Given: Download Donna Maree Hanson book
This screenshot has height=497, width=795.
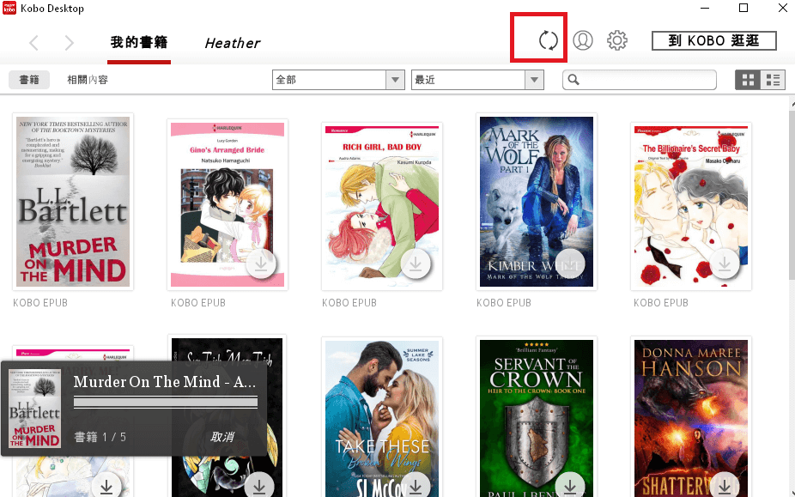Looking at the screenshot, I should click(725, 486).
